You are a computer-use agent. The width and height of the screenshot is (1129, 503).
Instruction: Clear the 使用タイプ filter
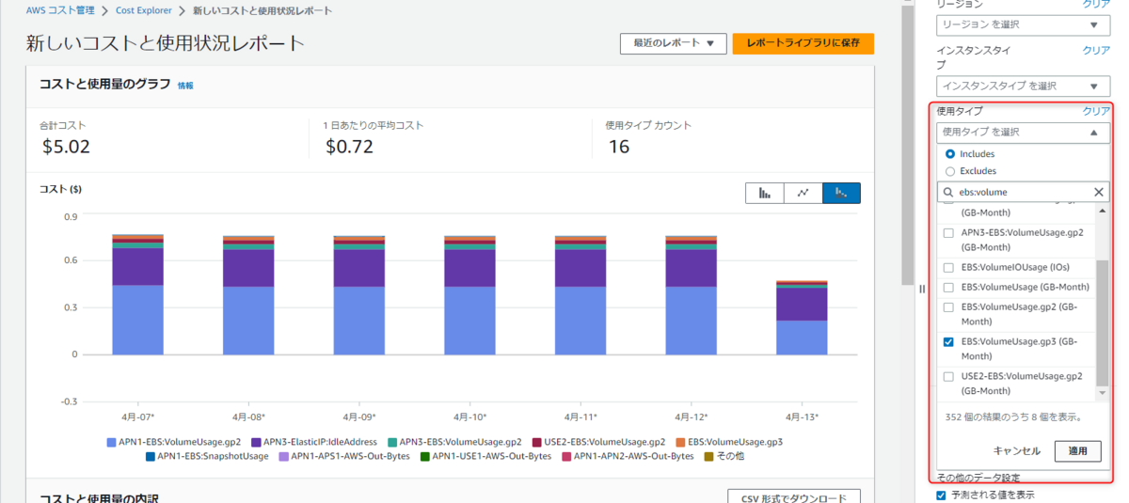[x=1096, y=111]
